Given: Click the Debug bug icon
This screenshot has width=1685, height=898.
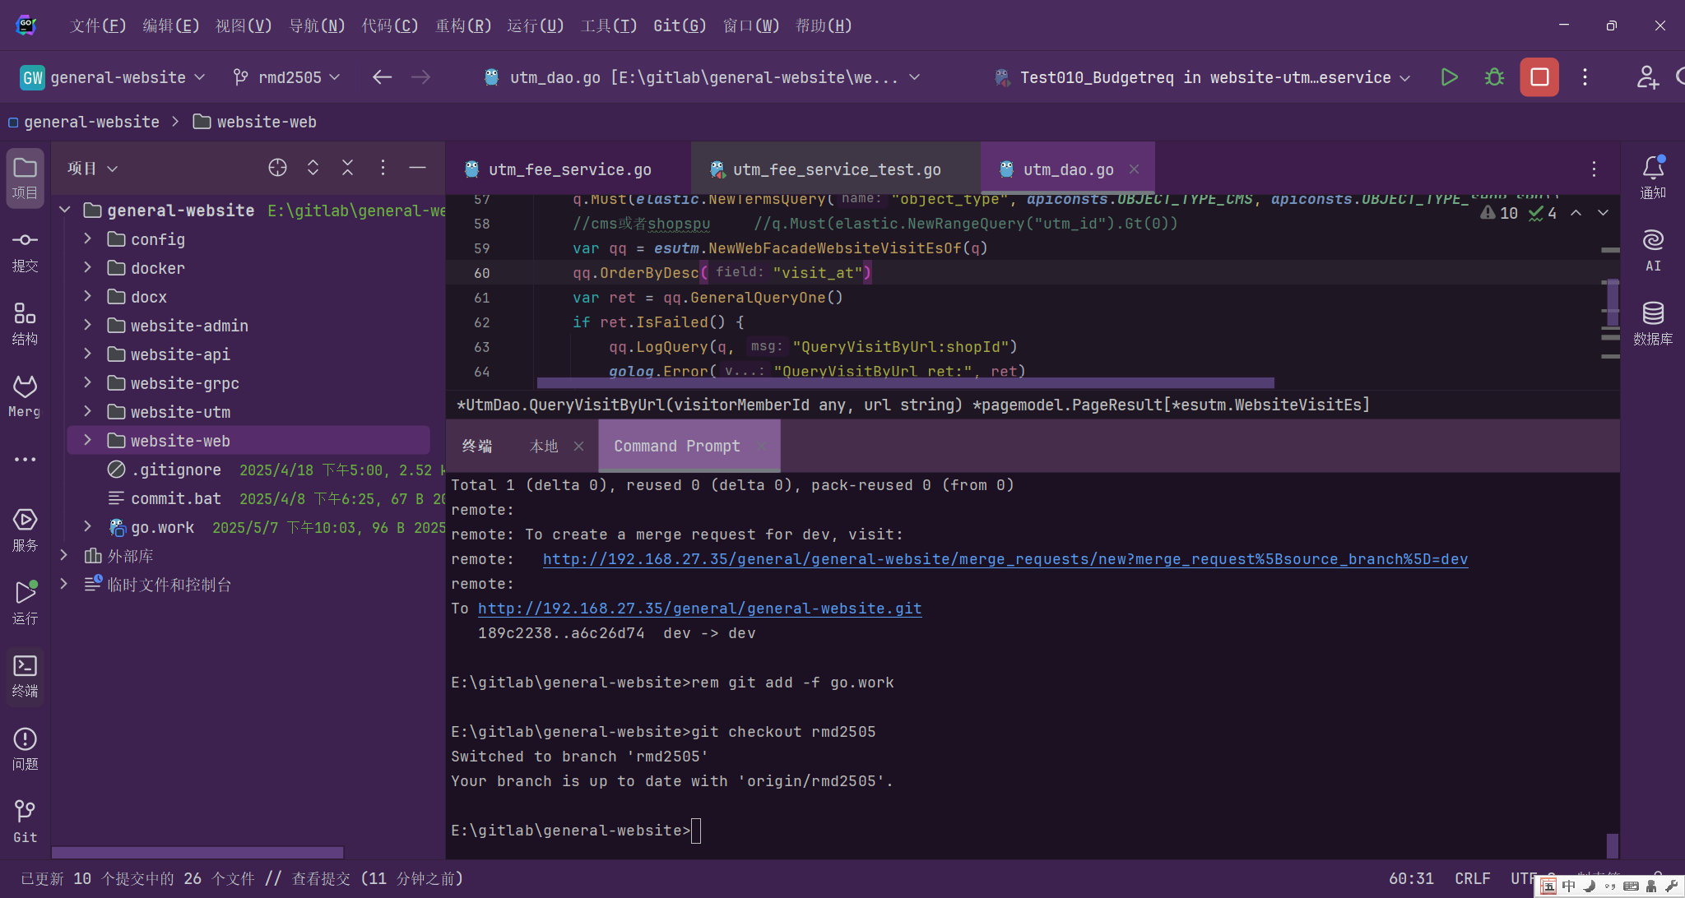Looking at the screenshot, I should (1494, 77).
